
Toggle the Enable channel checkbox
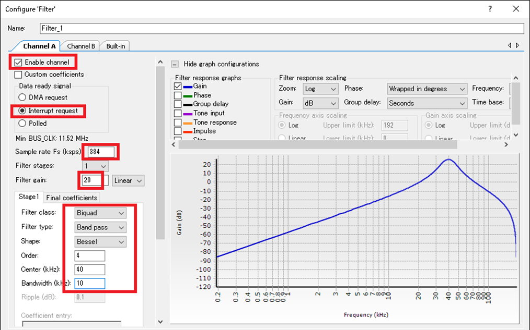pos(18,63)
